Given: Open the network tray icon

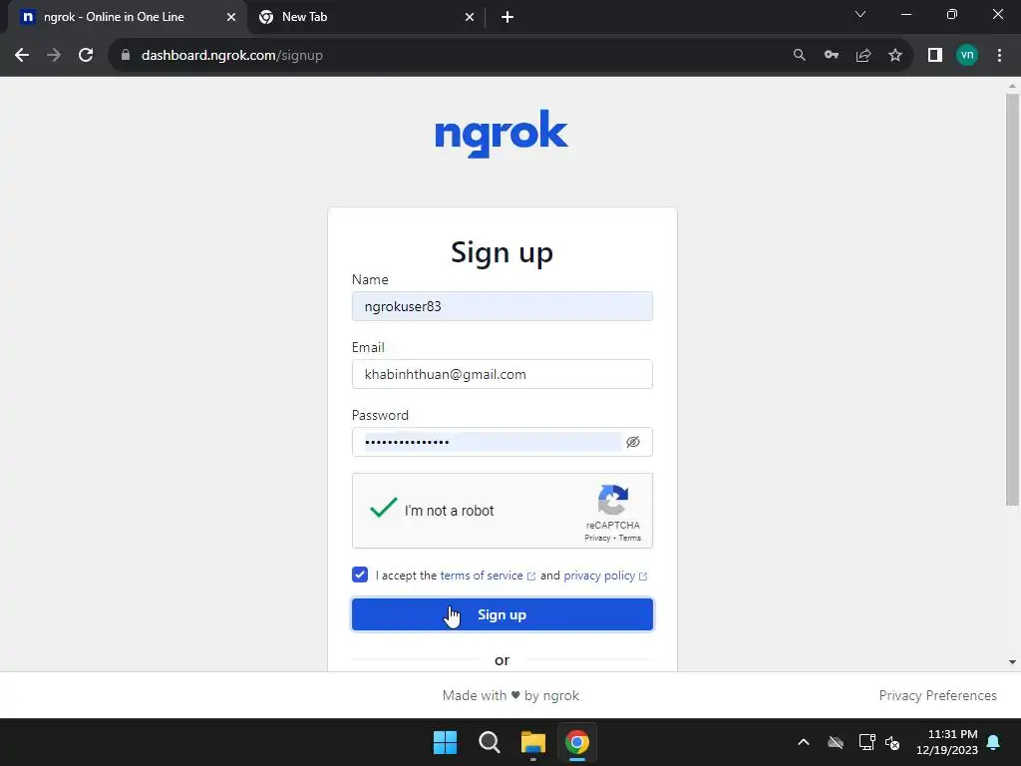Looking at the screenshot, I should point(866,742).
